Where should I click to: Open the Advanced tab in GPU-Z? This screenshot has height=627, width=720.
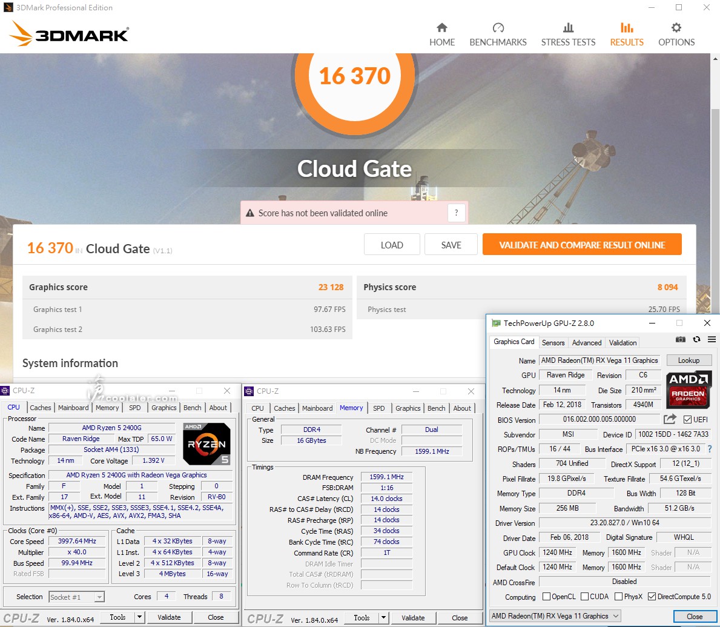point(586,342)
